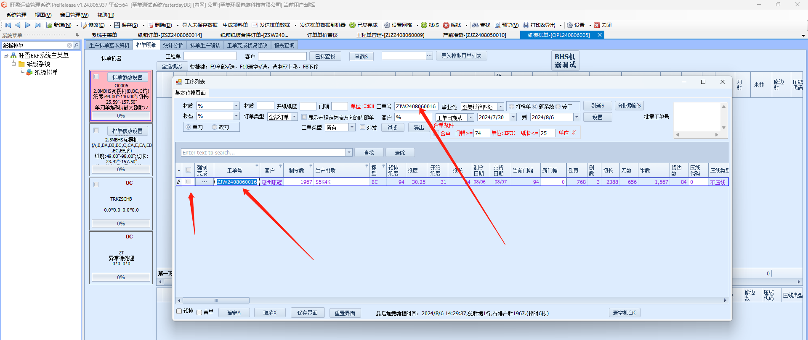This screenshot has height=340, width=808.
Task: Switch to 生产排单基本资料 tab
Action: (109, 45)
